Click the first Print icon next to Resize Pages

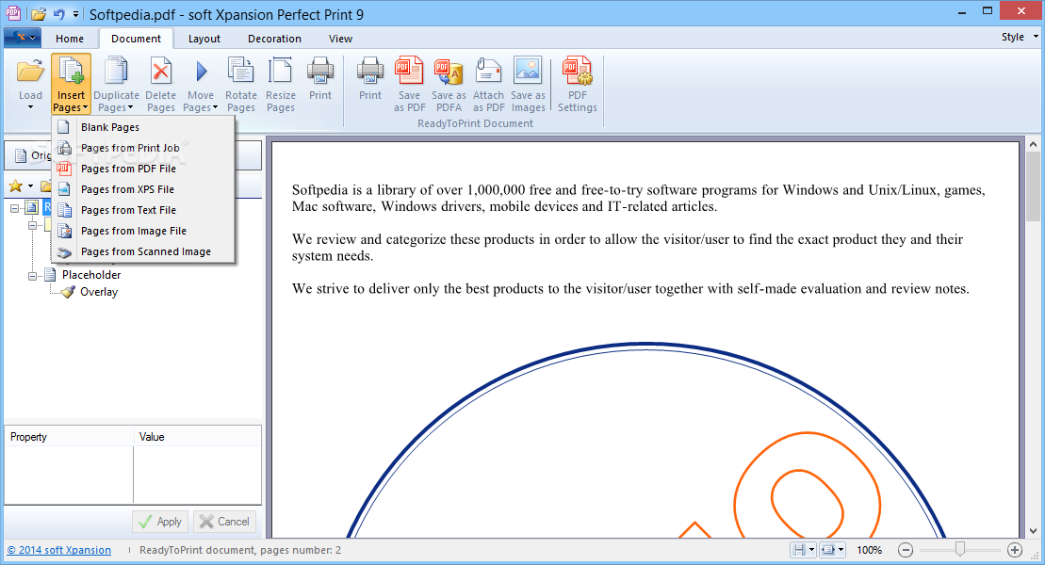(319, 72)
